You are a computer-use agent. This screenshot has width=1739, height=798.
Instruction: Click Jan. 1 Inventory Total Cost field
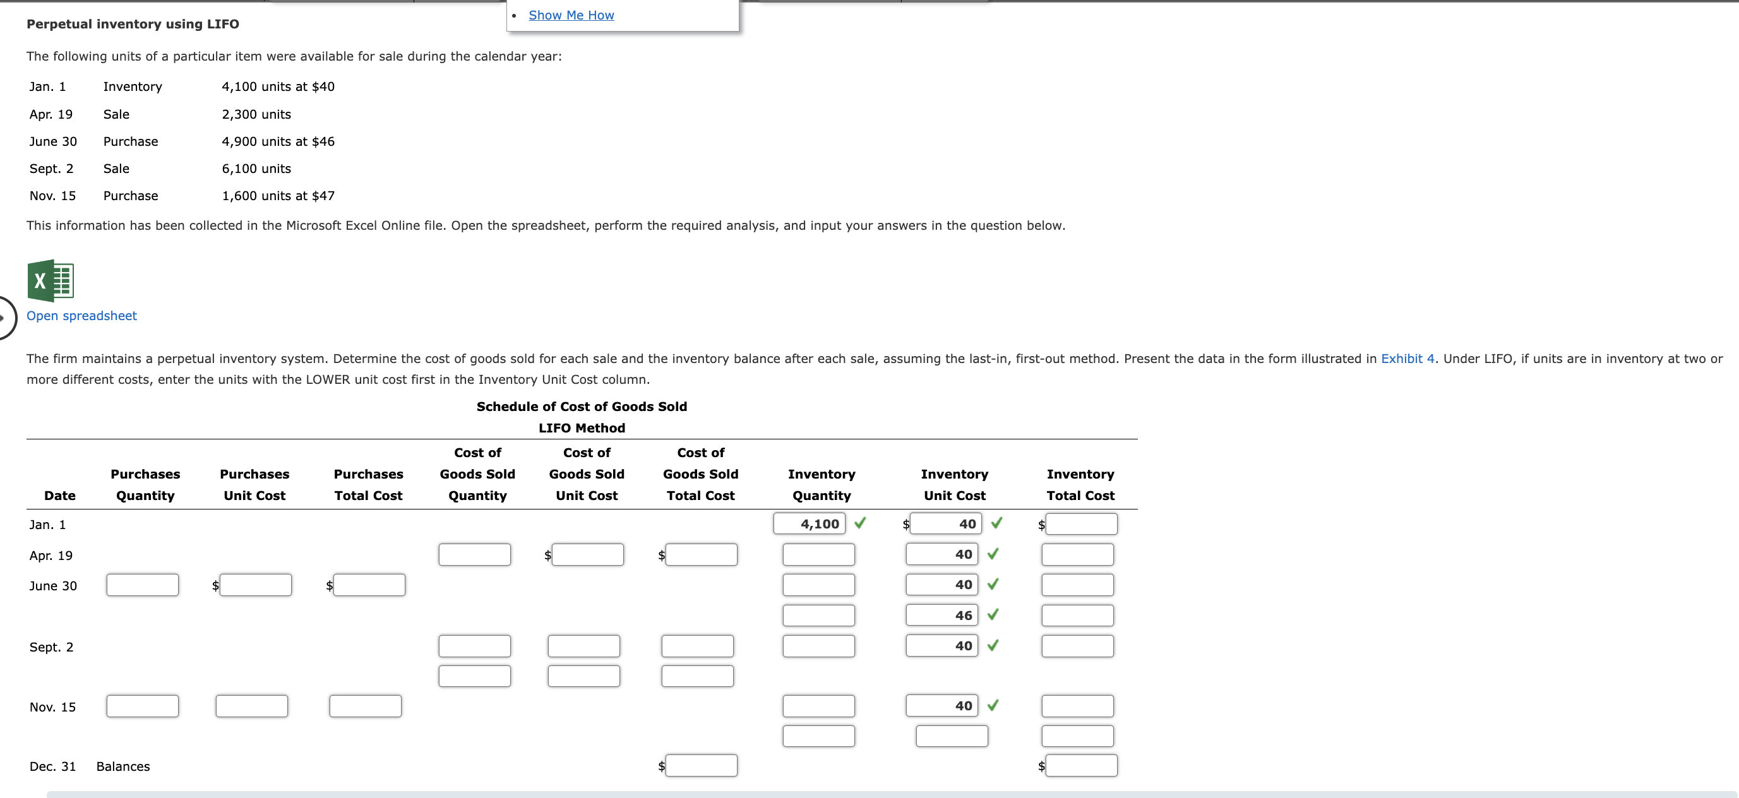(x=1081, y=524)
